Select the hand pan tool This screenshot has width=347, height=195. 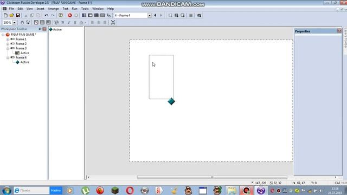pos(22,23)
